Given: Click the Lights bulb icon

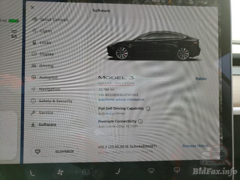Looking at the screenshot, I should point(34,31).
